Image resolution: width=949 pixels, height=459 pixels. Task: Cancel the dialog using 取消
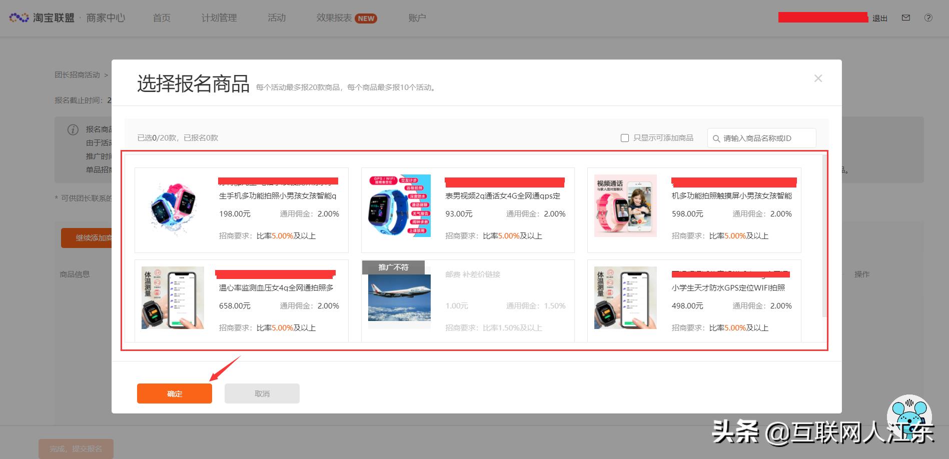(x=262, y=393)
